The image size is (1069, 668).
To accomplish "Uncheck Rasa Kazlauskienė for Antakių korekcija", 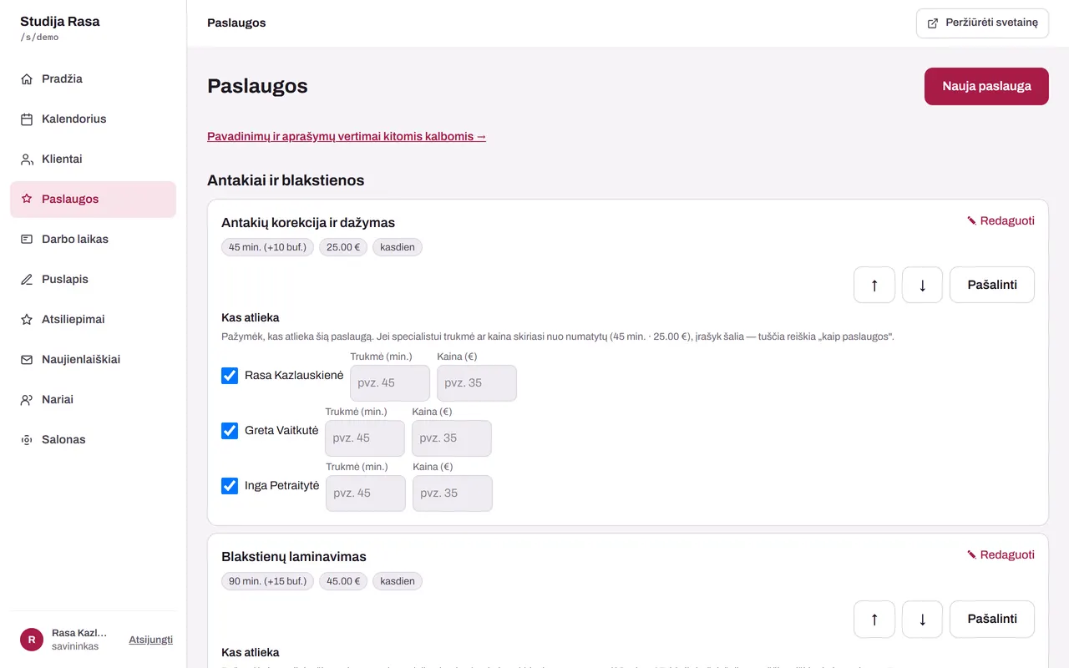I will point(230,376).
